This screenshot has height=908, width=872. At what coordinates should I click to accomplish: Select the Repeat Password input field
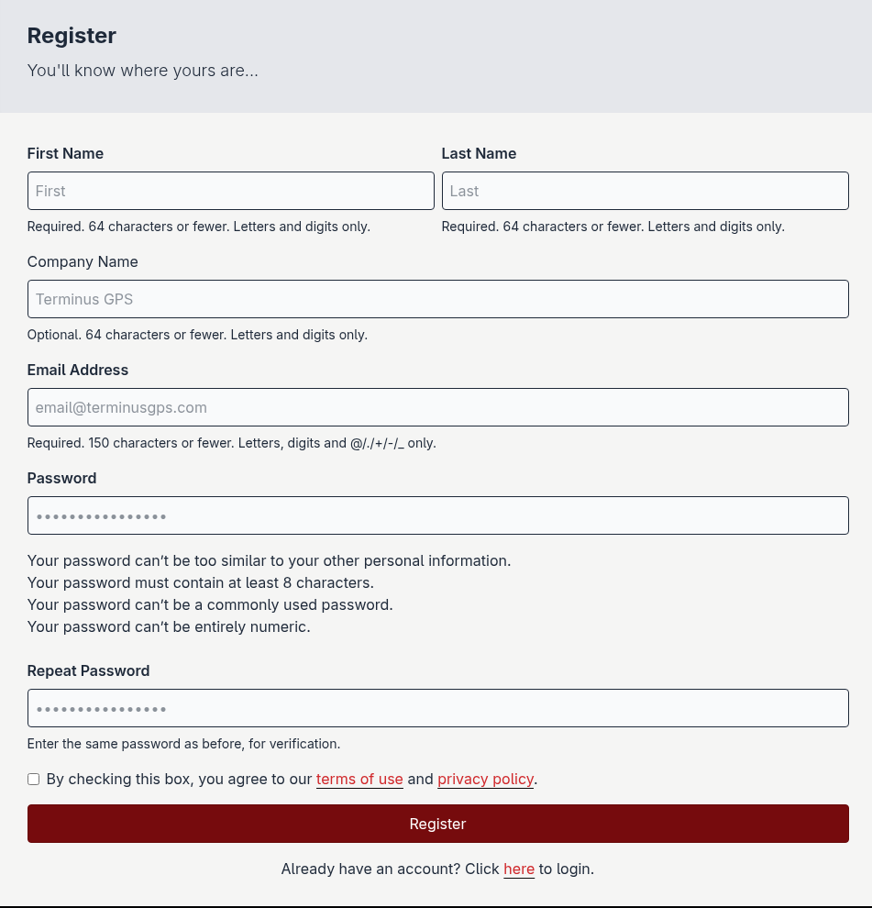(x=437, y=708)
